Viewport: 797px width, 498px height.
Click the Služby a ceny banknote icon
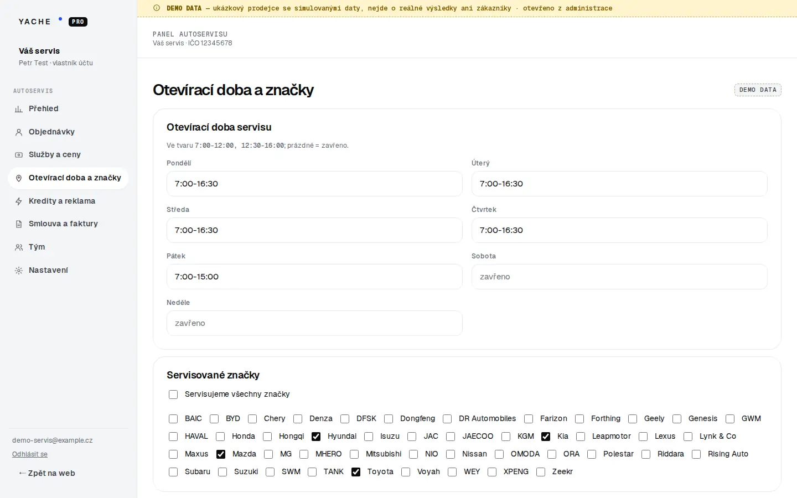pyautogui.click(x=19, y=155)
